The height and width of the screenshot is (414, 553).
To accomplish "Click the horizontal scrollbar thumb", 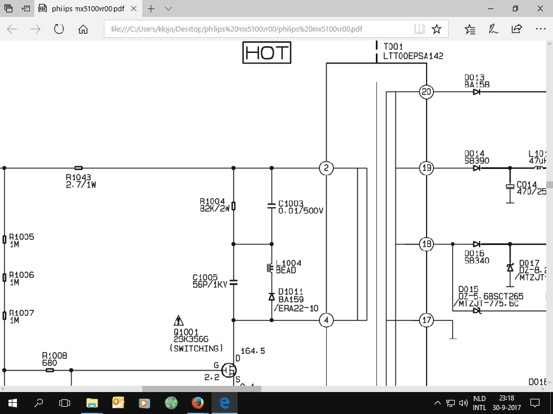I will pos(202,389).
